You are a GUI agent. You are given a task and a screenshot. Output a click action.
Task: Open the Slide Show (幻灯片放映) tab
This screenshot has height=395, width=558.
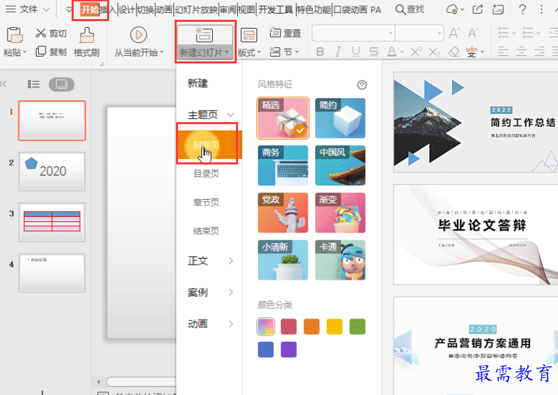pyautogui.click(x=196, y=10)
